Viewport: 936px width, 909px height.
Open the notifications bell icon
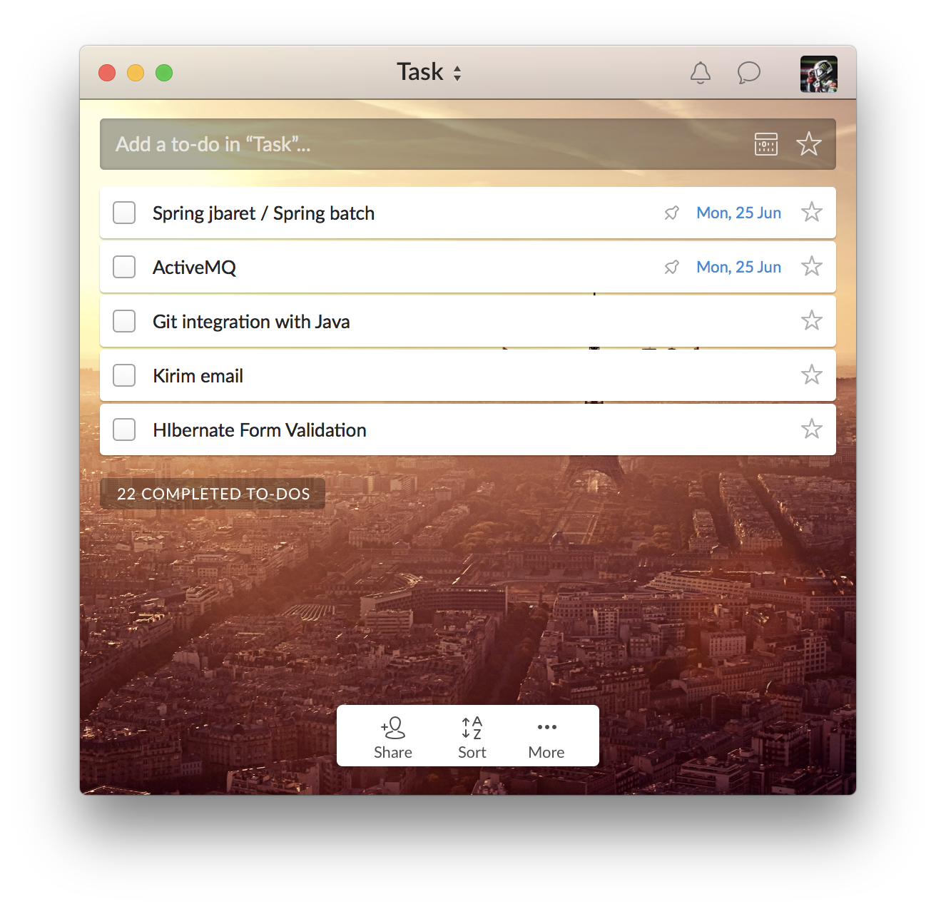701,73
